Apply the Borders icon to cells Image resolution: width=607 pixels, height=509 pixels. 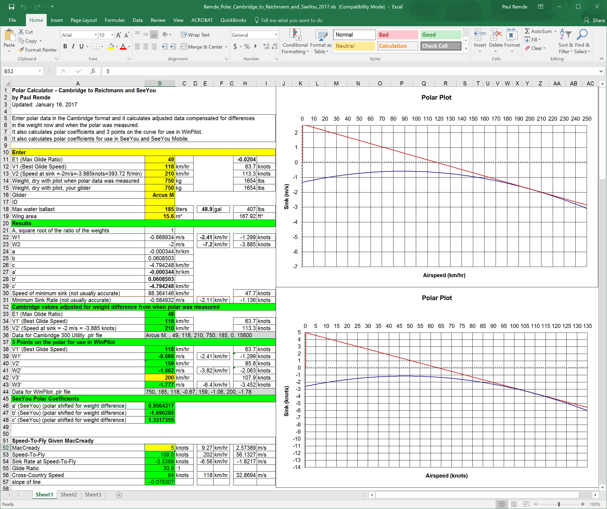(x=96, y=46)
